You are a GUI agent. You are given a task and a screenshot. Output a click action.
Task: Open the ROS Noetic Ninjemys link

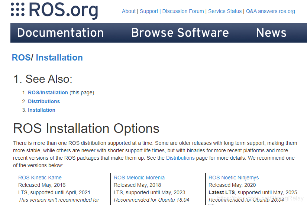[x=233, y=178]
